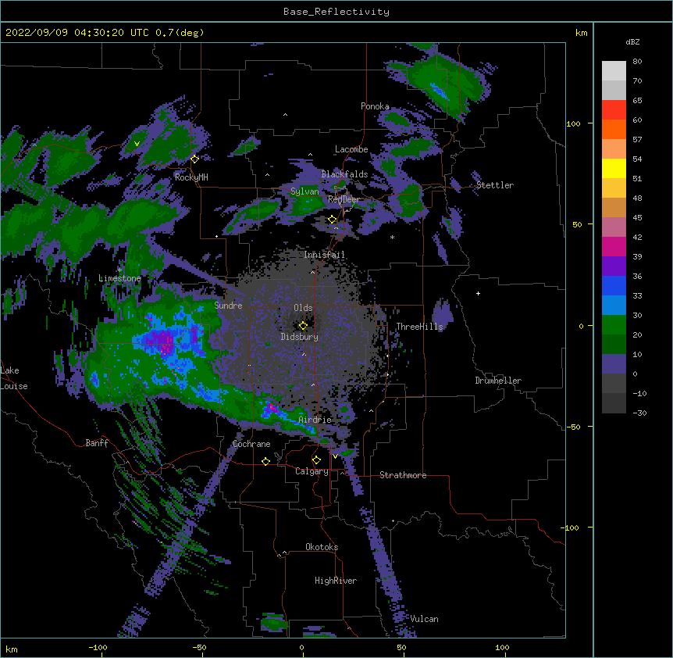Click the Limestone label

coord(119,278)
